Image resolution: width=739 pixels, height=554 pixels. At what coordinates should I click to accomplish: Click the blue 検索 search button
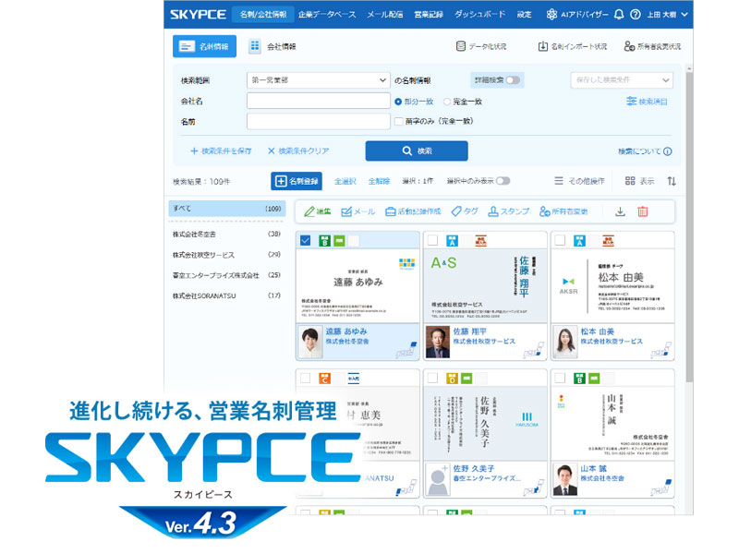[x=417, y=151]
